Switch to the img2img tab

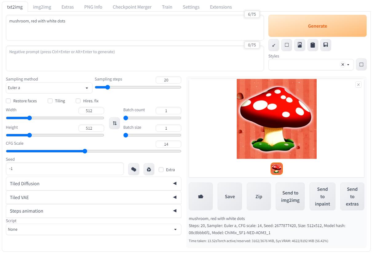point(42,7)
